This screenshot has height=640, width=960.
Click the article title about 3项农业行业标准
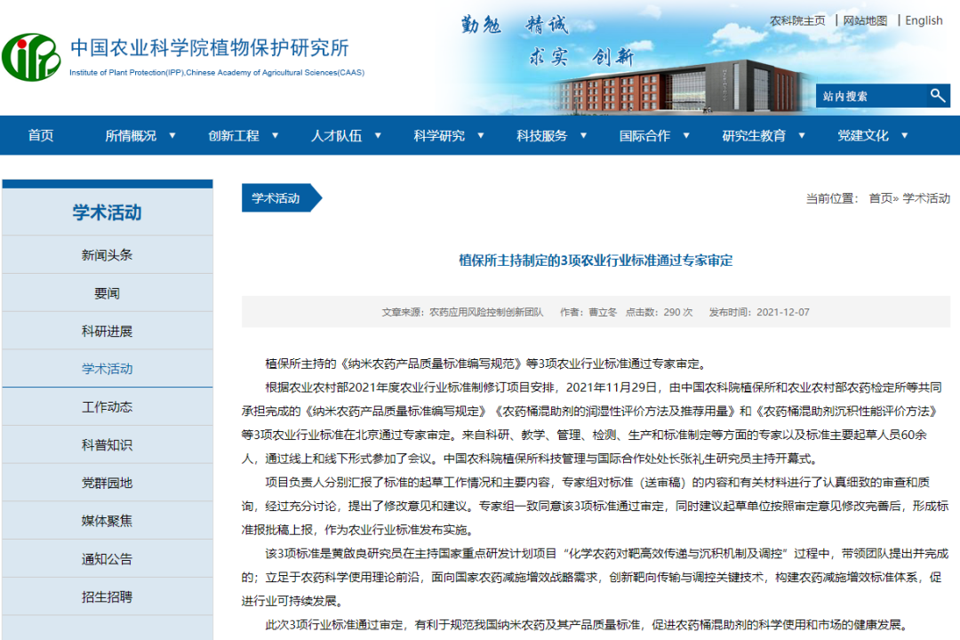[x=596, y=261]
